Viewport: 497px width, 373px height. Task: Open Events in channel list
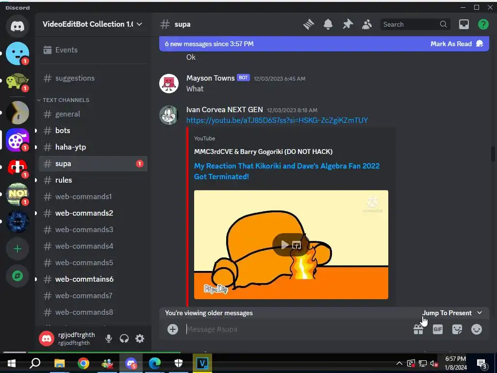(x=93, y=50)
